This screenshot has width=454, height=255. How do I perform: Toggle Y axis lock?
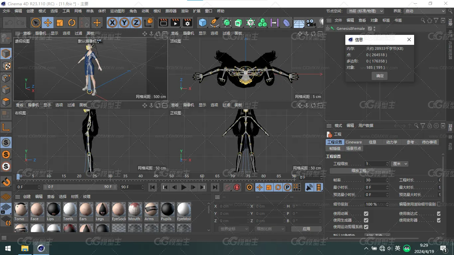[124, 23]
